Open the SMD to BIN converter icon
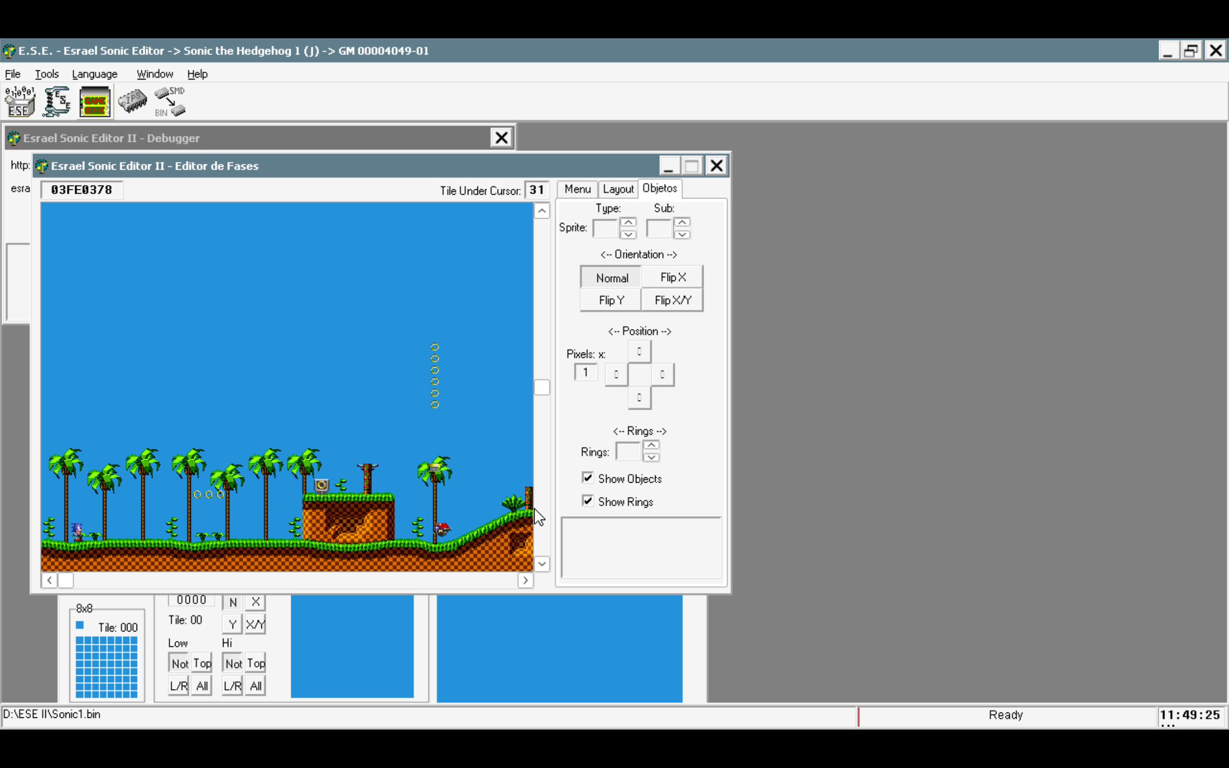 pyautogui.click(x=169, y=101)
